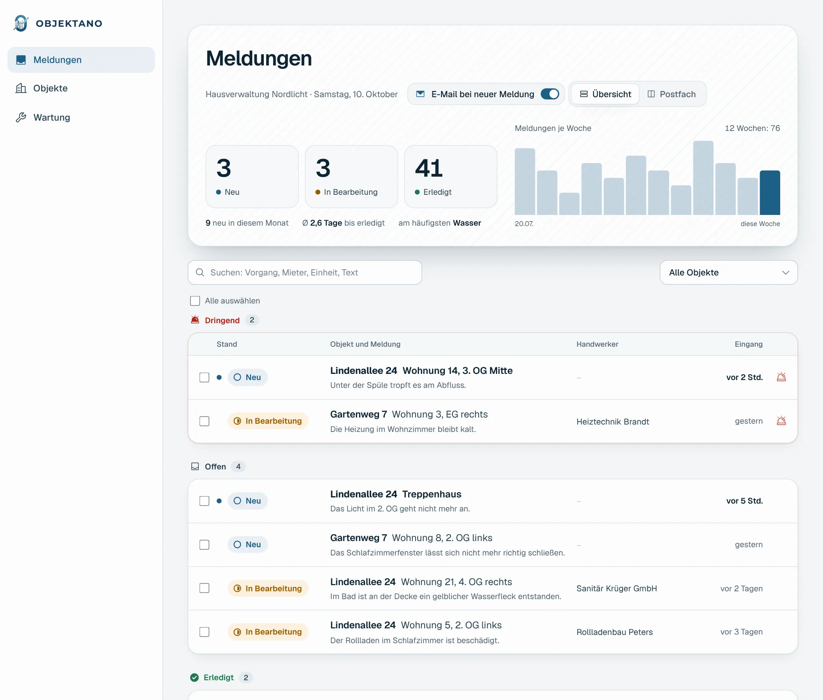The image size is (823, 700).
Task: Open In Bearbeitung status pill on Wohnung 5 row
Action: (268, 632)
